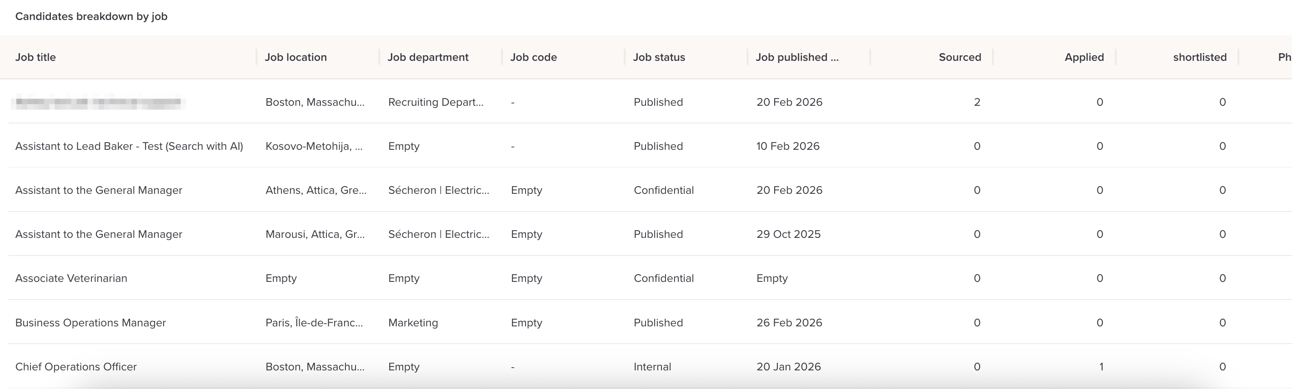Click the 29 Oct 2025 published date
Screen dimensions: 1292x389
(x=788, y=234)
